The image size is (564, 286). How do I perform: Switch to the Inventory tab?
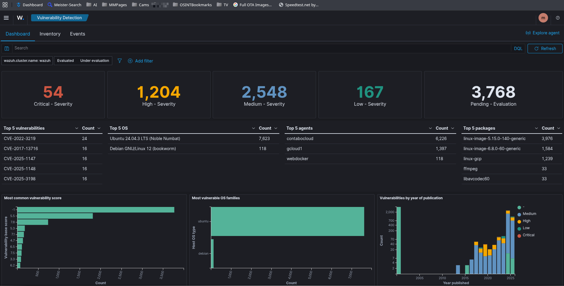coord(50,34)
